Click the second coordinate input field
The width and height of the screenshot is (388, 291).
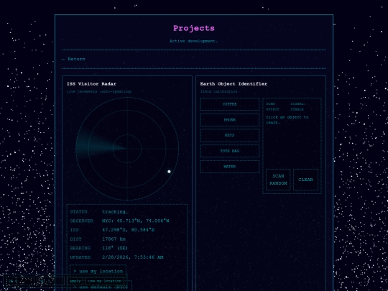tap(51, 281)
